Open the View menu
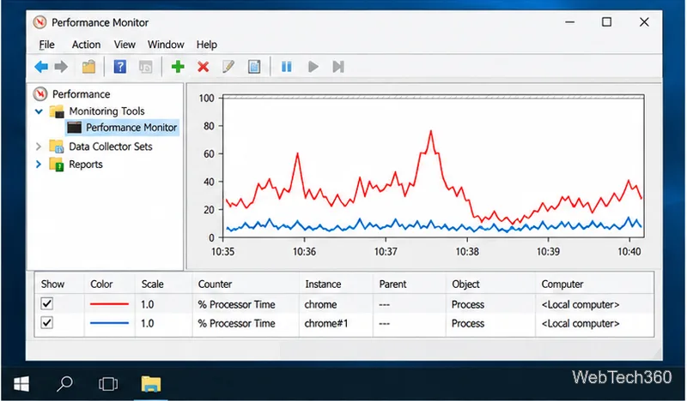Screen dimensions: 687x401 point(125,45)
